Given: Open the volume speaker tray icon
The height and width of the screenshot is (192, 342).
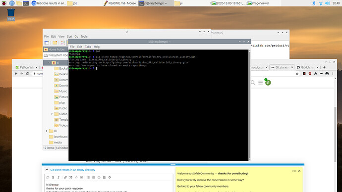Looking at the screenshot, I should coord(328,3).
